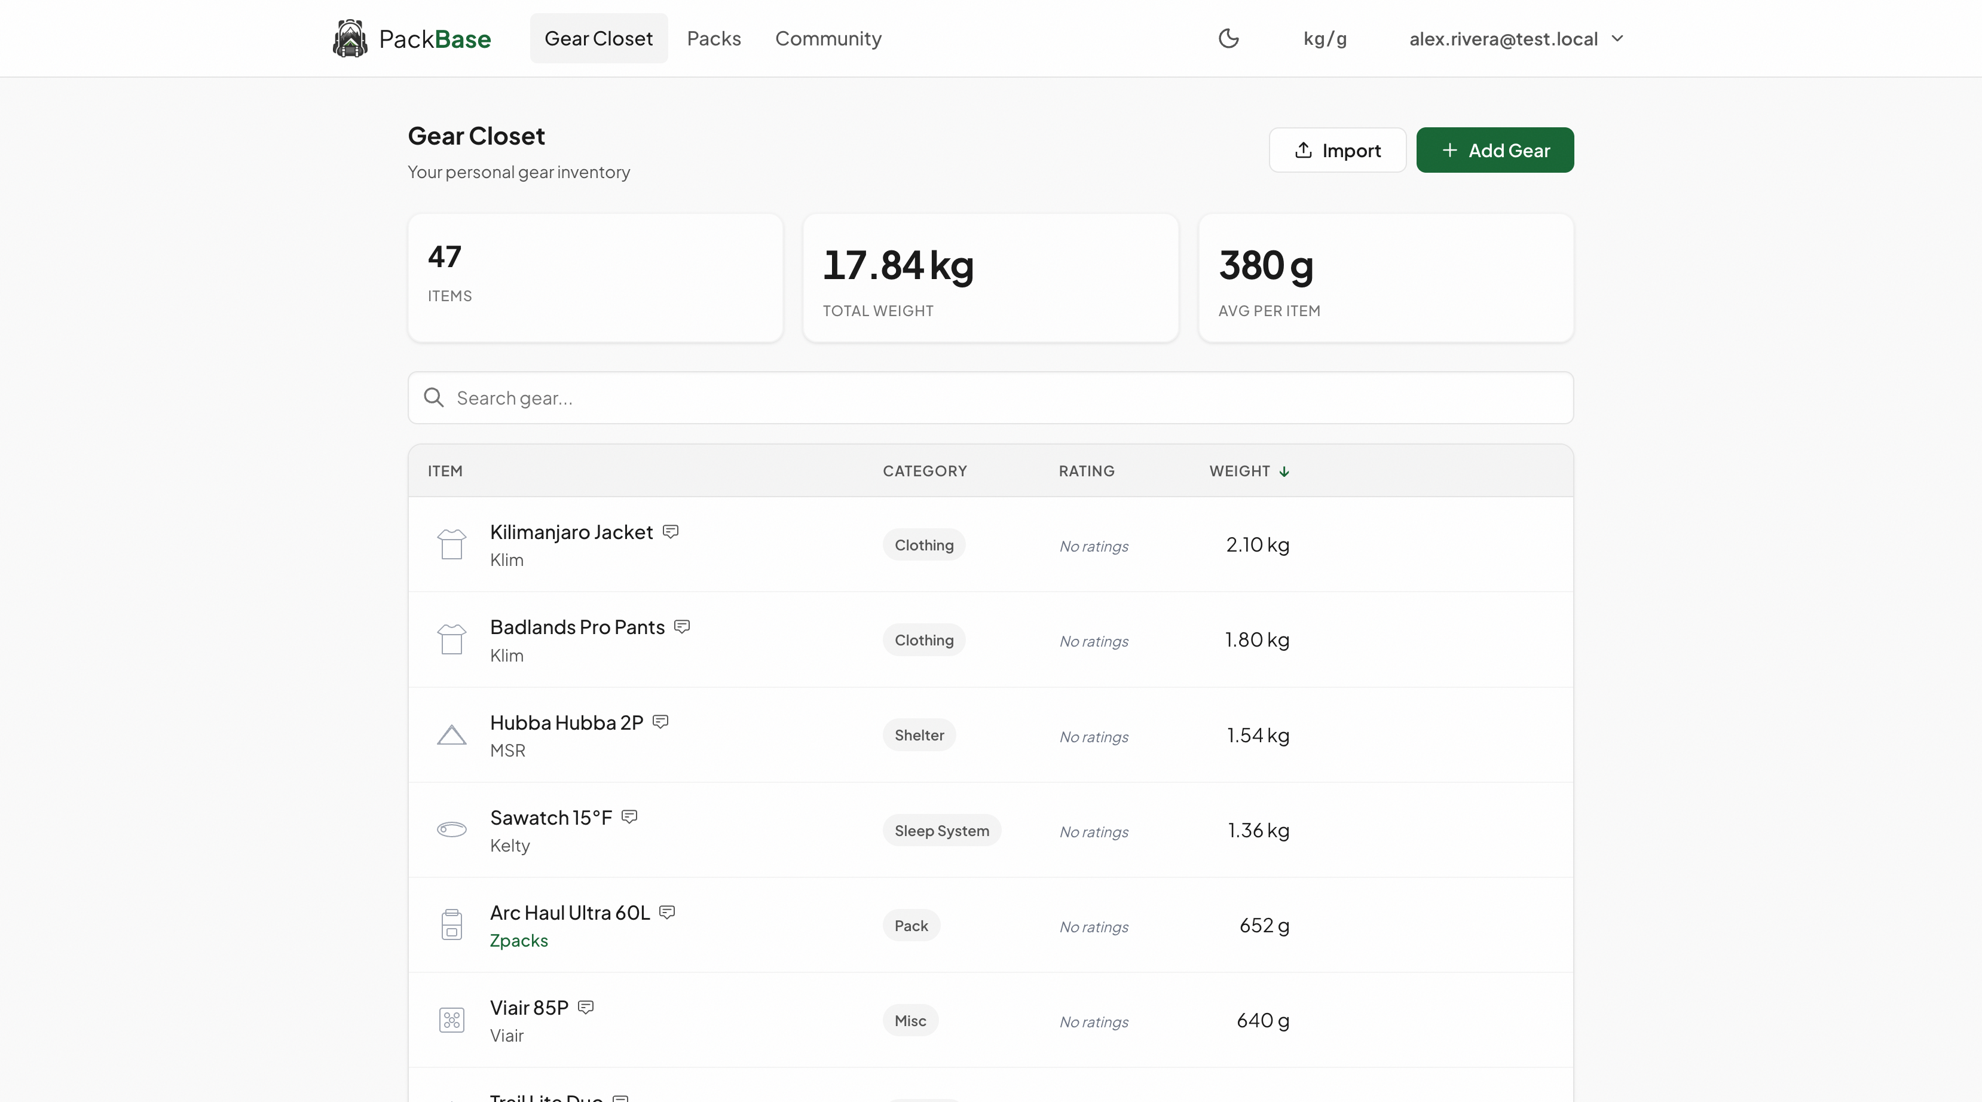Select the Viair 85P item name
The height and width of the screenshot is (1102, 1982).
tap(530, 1008)
